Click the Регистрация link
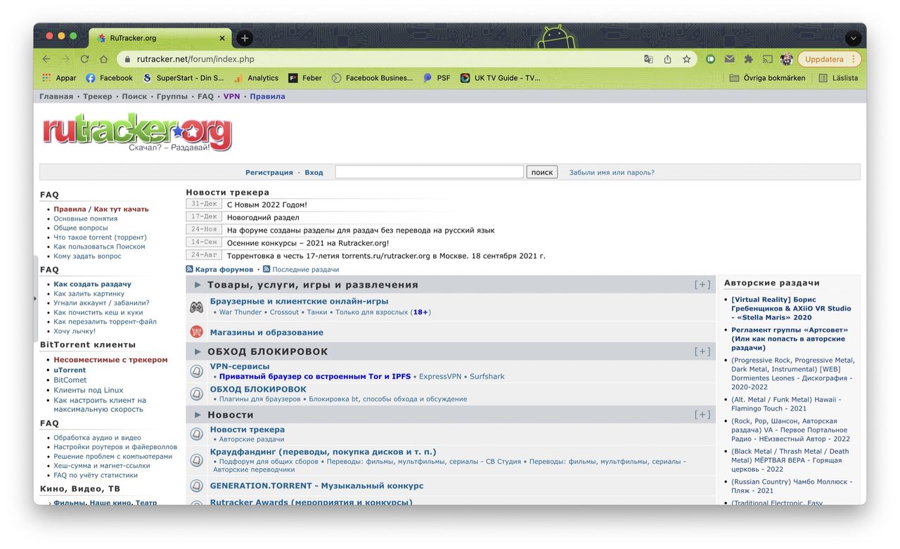 click(x=269, y=172)
